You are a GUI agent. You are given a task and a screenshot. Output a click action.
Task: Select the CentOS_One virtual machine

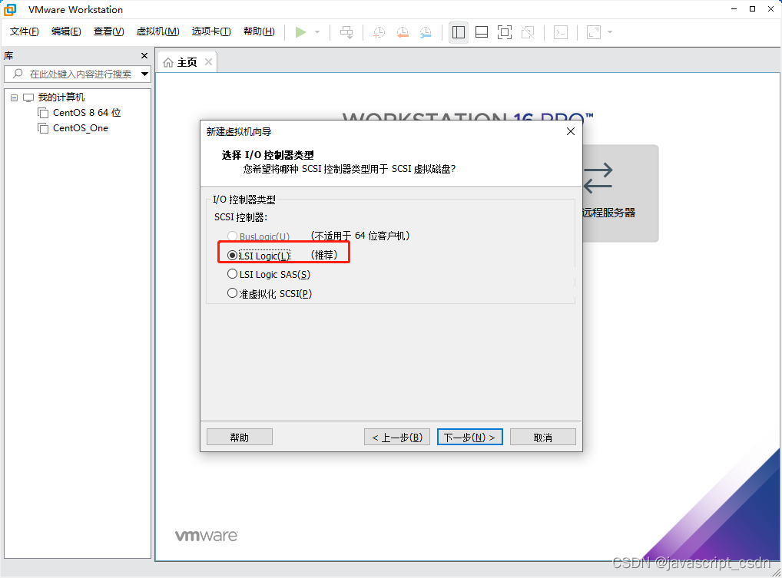[x=81, y=128]
